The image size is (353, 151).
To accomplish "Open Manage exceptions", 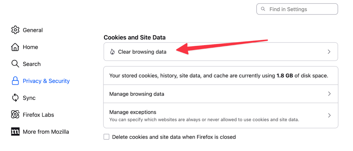I will [x=133, y=112].
